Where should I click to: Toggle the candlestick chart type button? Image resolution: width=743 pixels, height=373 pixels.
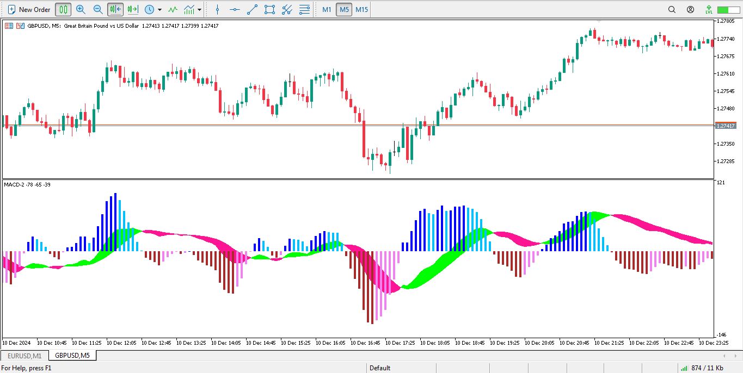63,9
